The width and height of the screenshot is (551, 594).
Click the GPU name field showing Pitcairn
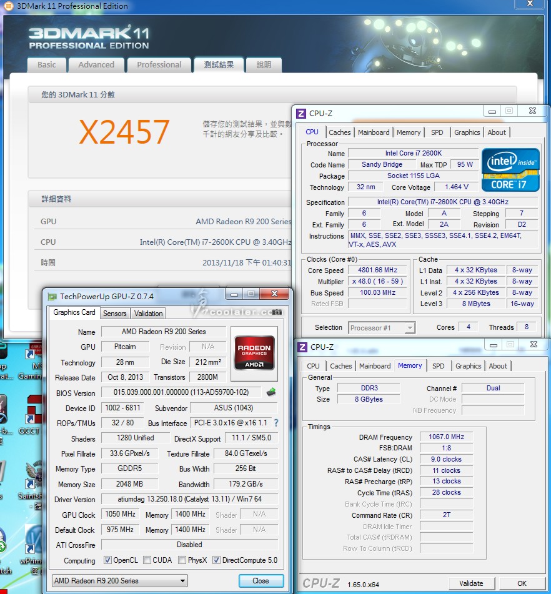pyautogui.click(x=125, y=347)
